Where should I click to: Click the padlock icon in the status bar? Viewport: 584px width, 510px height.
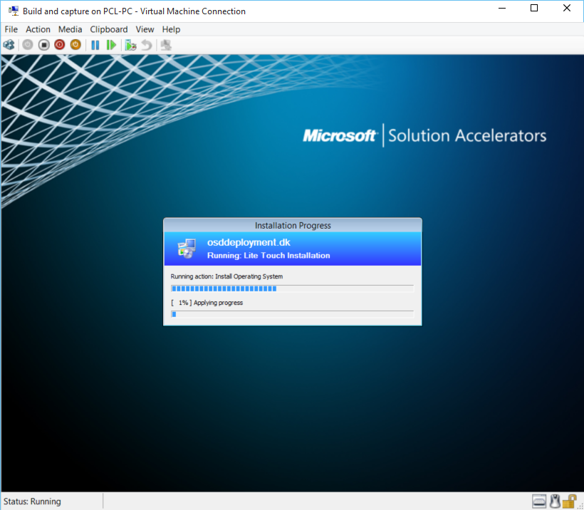570,501
